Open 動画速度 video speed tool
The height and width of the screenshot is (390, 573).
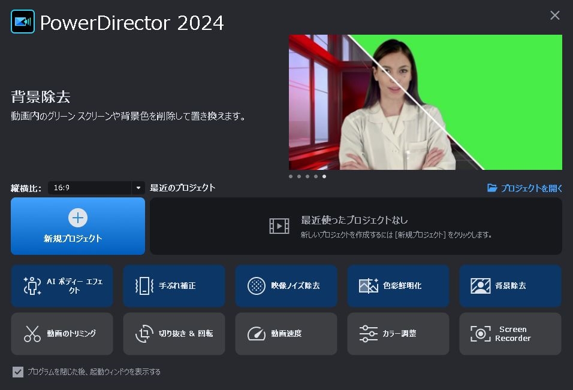click(x=286, y=333)
